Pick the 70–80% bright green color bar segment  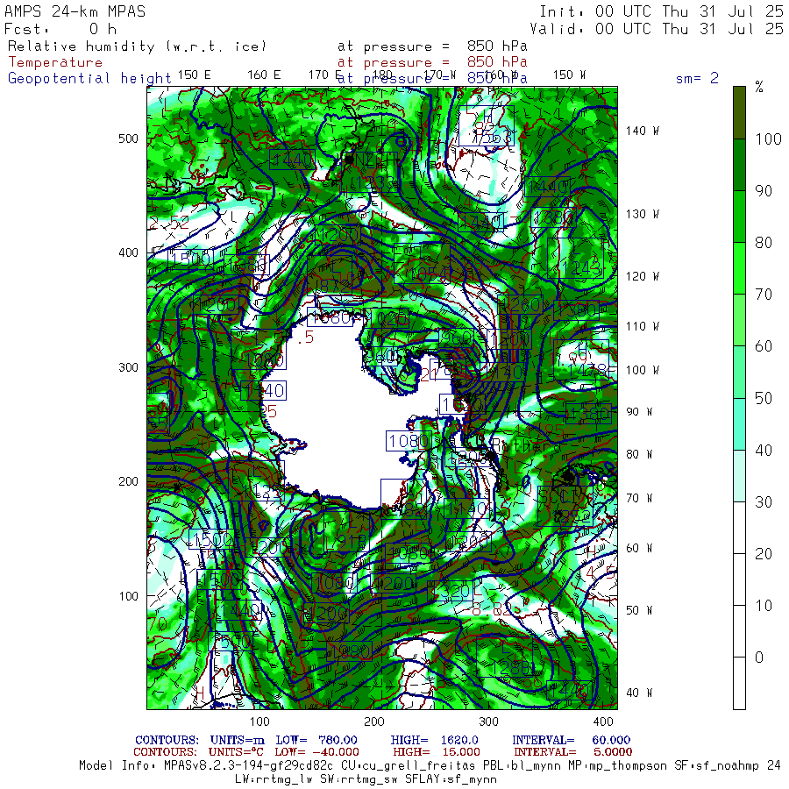point(739,268)
